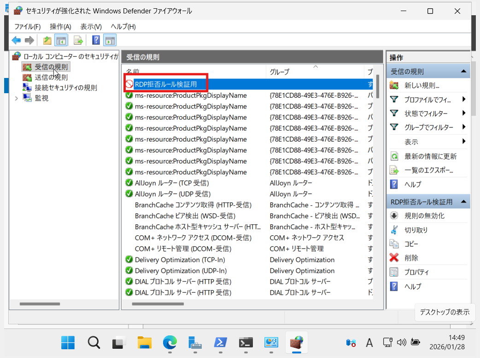Click the コピー icon in actions
The image size is (480, 358).
tap(394, 244)
